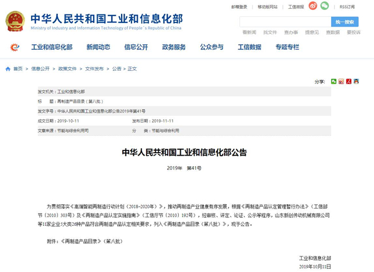
Task: Click the 移动版网站 link
Action: 267,7
